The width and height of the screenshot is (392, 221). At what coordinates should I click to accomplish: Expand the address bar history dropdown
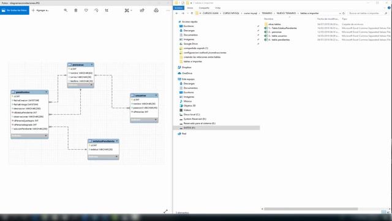[340, 13]
